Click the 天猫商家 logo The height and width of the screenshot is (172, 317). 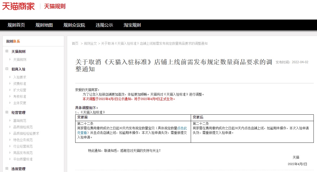[18, 6]
